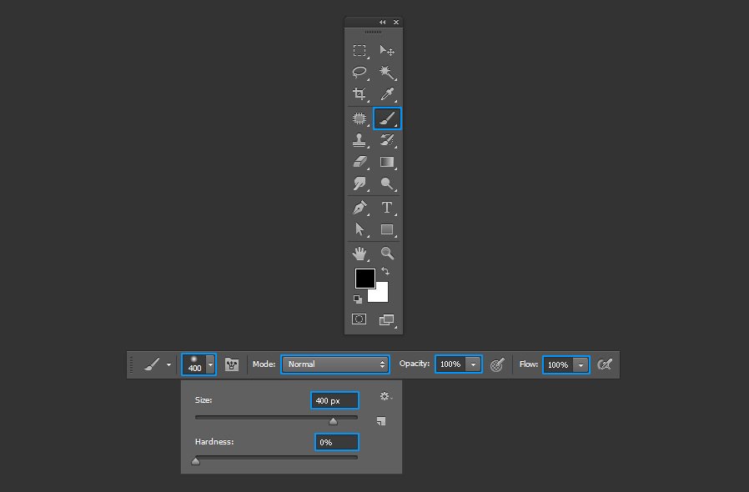Select the Crop tool
The height and width of the screenshot is (492, 749).
tap(359, 93)
